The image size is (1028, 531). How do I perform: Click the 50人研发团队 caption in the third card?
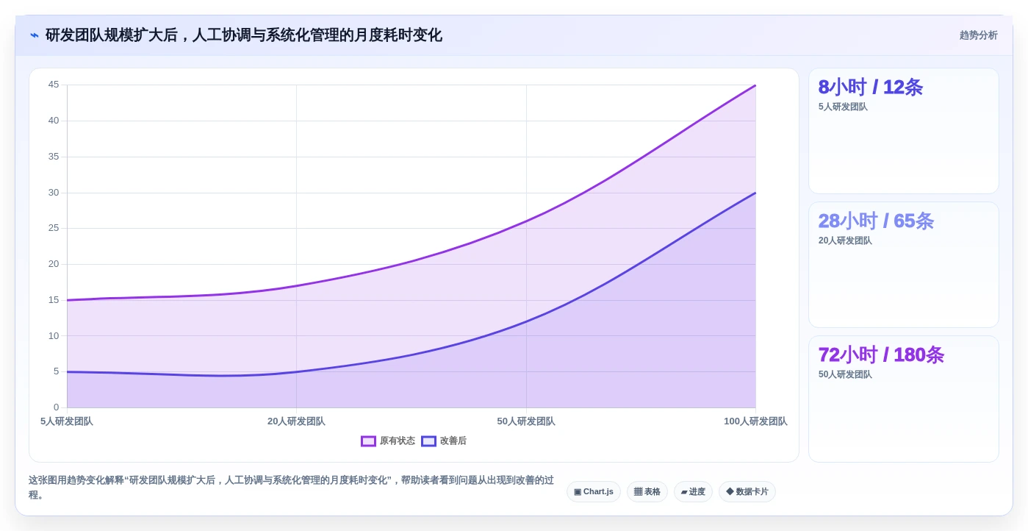coord(845,374)
